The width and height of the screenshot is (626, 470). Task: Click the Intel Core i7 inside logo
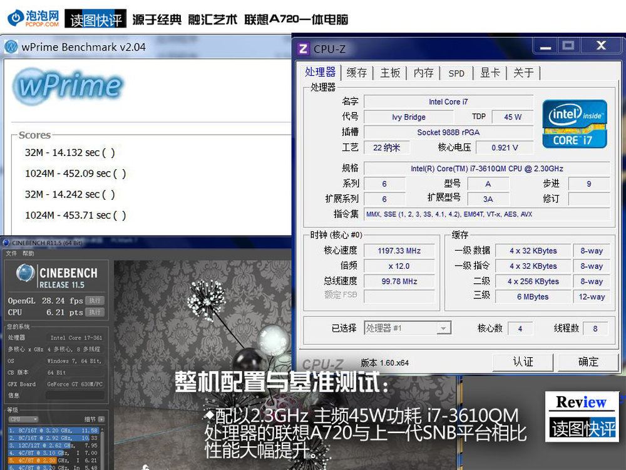tap(575, 124)
